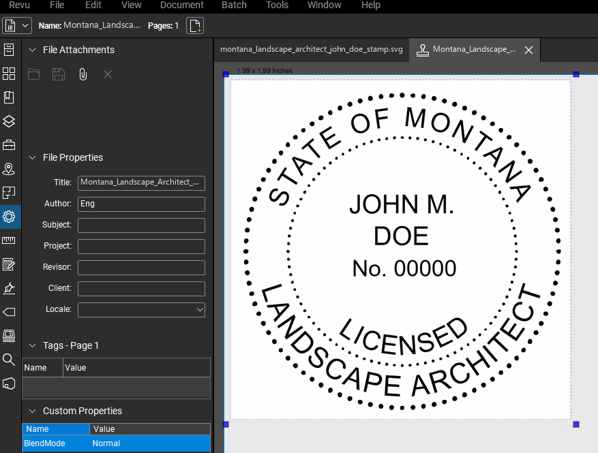The width and height of the screenshot is (598, 453).
Task: Open the Tools menu
Action: [x=277, y=5]
